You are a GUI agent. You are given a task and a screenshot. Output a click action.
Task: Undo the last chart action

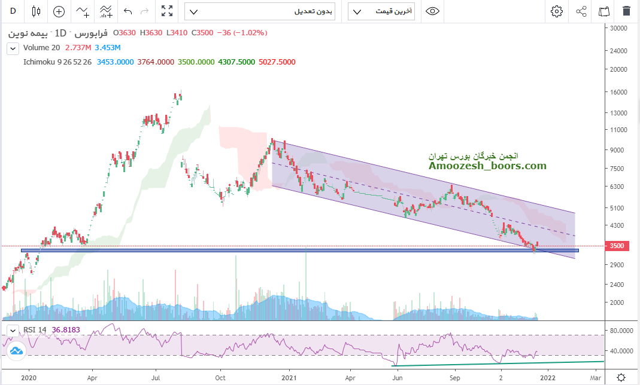coord(128,11)
